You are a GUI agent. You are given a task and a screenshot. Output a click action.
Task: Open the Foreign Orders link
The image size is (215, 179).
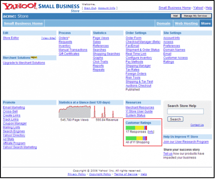[136, 74]
